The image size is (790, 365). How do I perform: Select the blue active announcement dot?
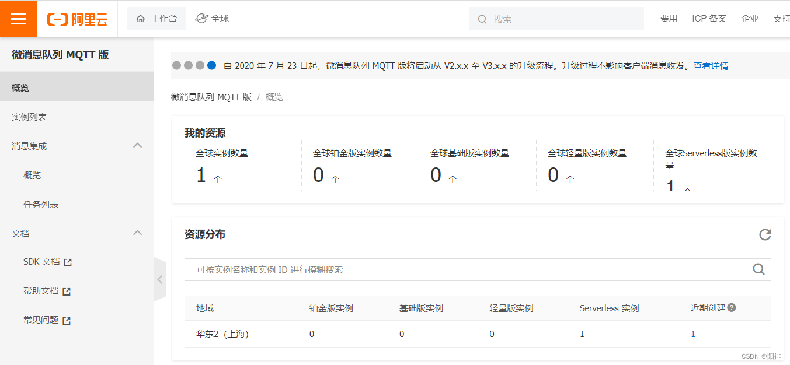pos(211,65)
